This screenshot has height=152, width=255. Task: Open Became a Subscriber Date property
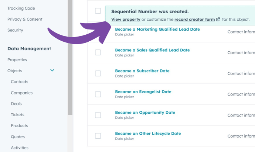(x=142, y=71)
